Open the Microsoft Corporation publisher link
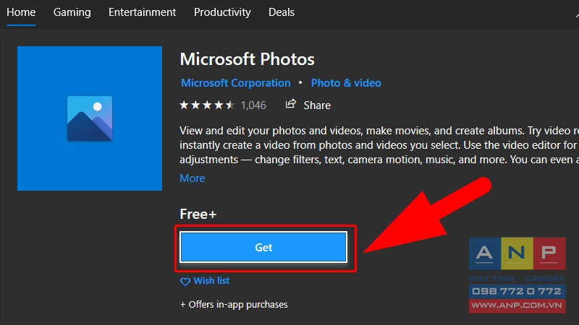Screen dimensions: 579x325 [236, 83]
